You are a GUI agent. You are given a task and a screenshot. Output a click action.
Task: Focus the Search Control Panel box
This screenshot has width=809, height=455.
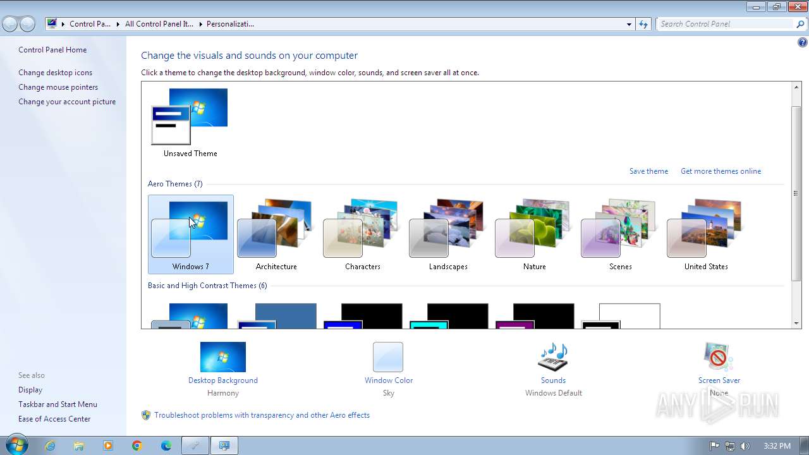[x=726, y=24]
